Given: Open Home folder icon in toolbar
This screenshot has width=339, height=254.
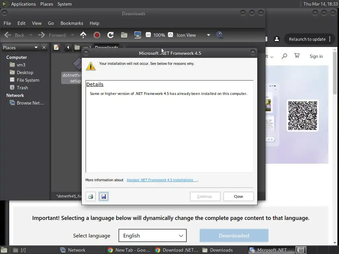Looking at the screenshot, I should [x=124, y=35].
